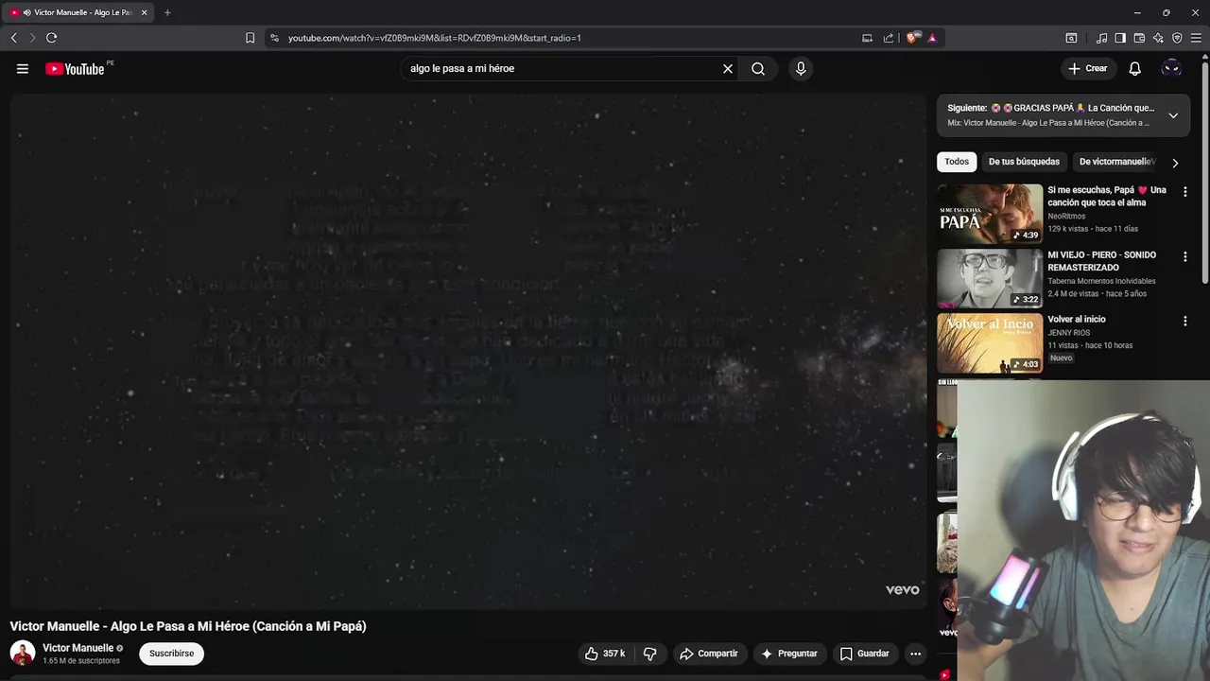Open site settings icon beside the URL
The image size is (1210, 681).
tap(274, 38)
